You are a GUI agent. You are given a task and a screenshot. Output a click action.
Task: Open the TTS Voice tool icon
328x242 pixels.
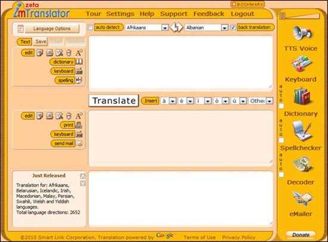click(302, 33)
